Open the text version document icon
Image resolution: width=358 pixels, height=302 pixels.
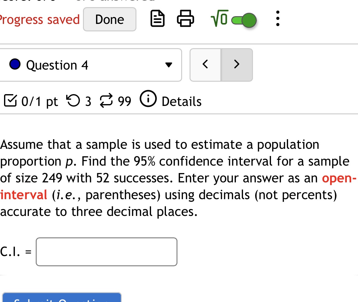tap(157, 19)
